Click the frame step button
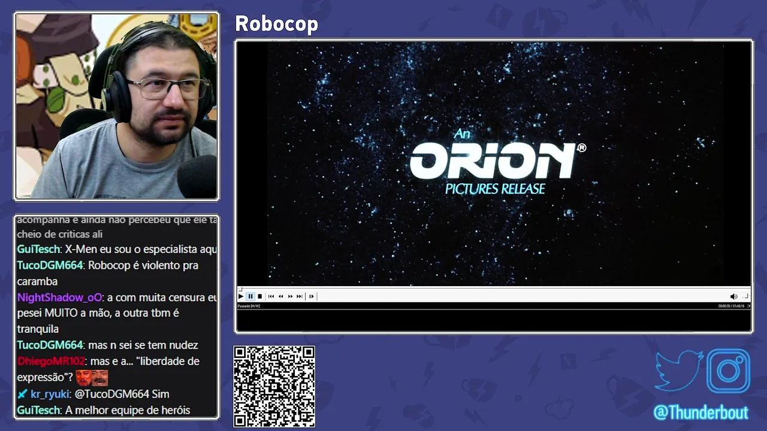Viewport: 767px width, 431px height. point(311,296)
